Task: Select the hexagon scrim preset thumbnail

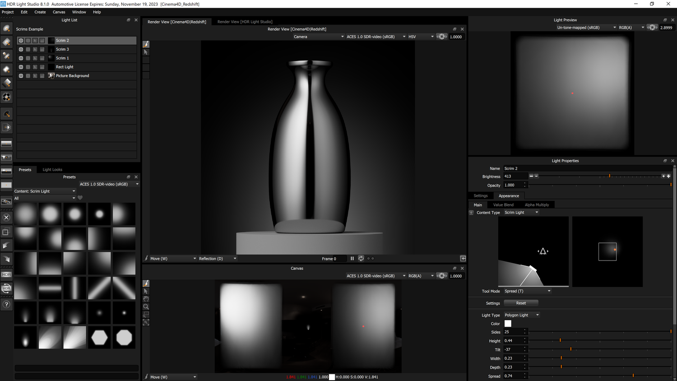Action: pyautogui.click(x=99, y=337)
